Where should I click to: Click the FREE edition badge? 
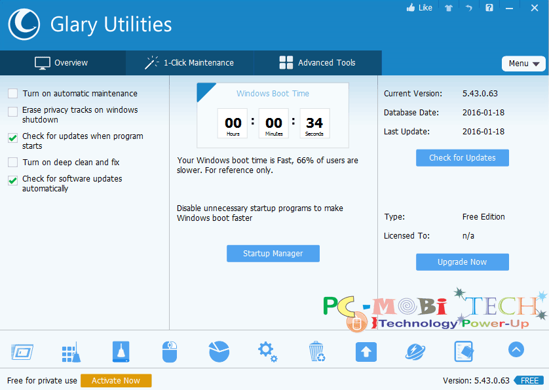point(529,381)
